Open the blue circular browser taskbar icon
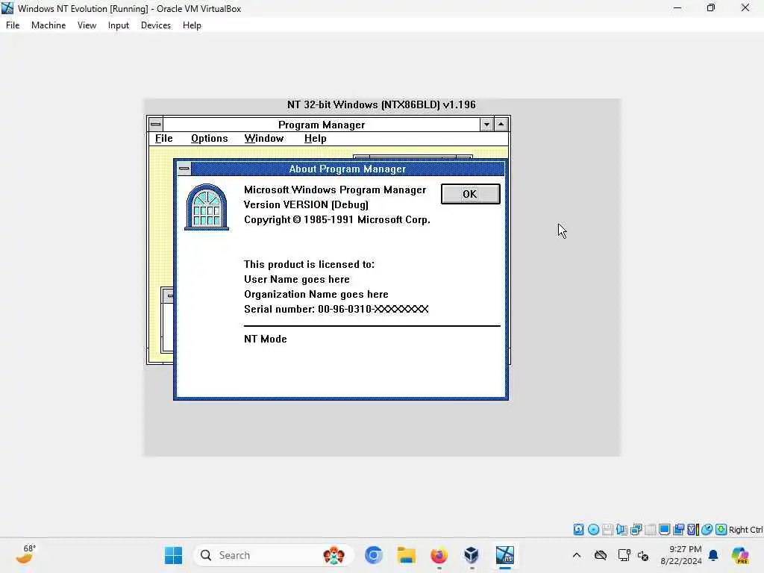 pos(374,555)
